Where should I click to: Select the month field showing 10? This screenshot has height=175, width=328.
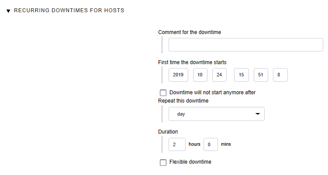point(200,75)
